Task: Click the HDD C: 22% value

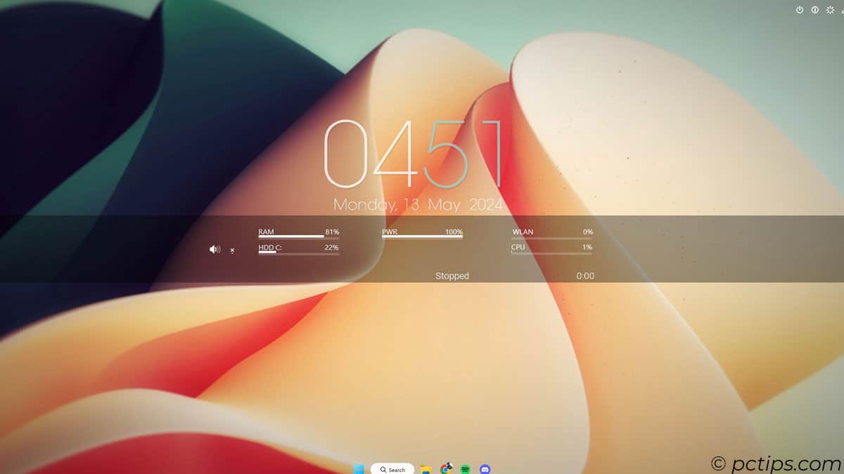Action: coord(332,247)
